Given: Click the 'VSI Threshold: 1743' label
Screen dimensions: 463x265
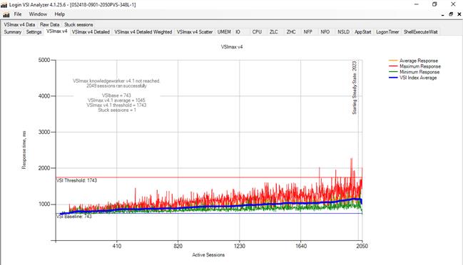Looking at the screenshot, I should (x=77, y=180).
